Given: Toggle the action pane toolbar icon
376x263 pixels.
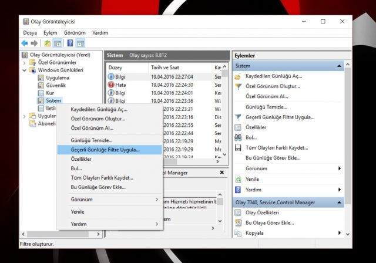Looking at the screenshot, I should coord(80,43).
